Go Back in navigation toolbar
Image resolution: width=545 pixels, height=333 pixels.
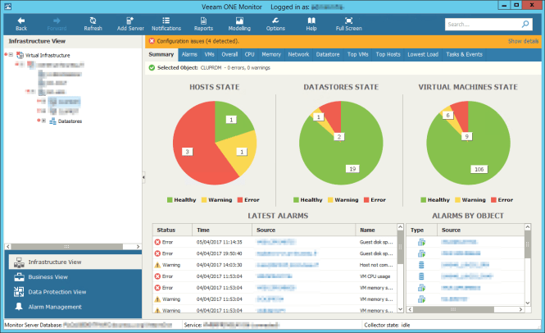pos(20,24)
